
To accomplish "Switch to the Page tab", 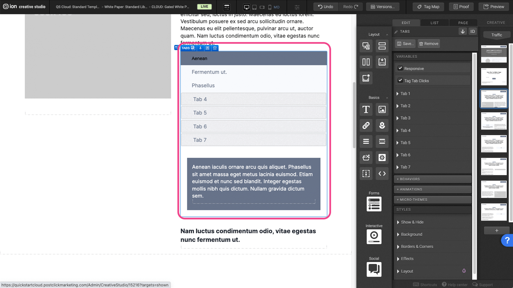I will click(463, 23).
